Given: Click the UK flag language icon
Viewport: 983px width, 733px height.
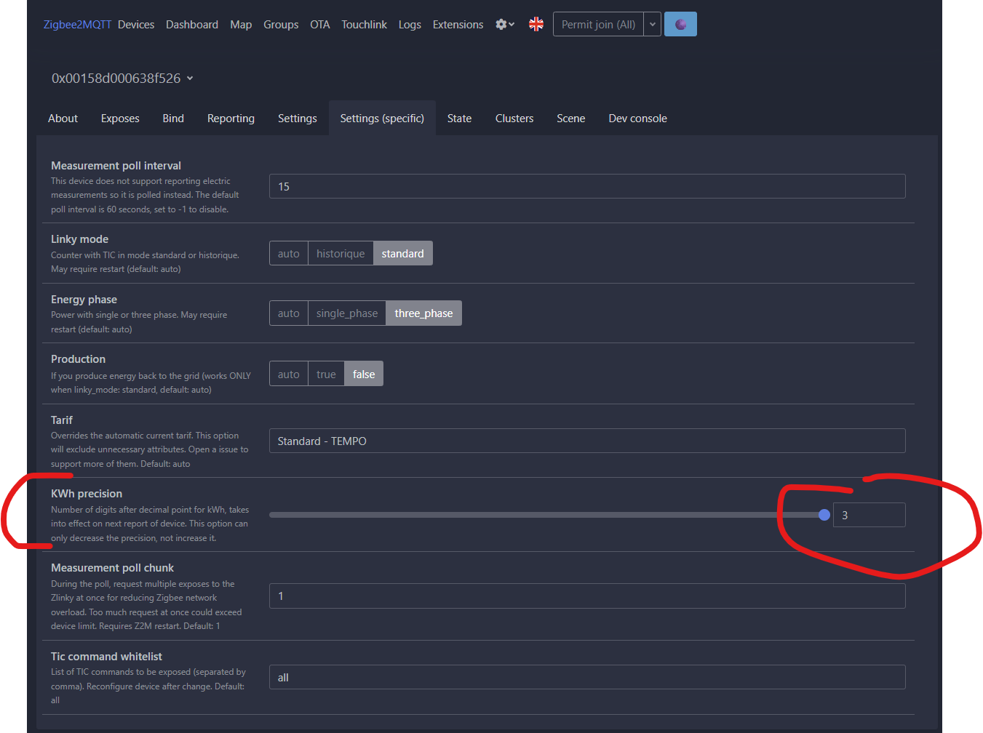Looking at the screenshot, I should [536, 25].
